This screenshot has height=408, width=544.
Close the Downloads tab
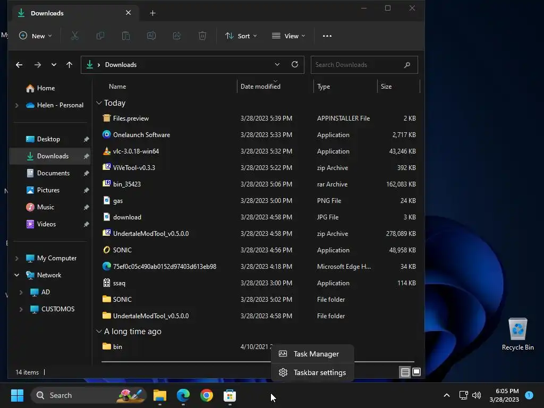[129, 13]
